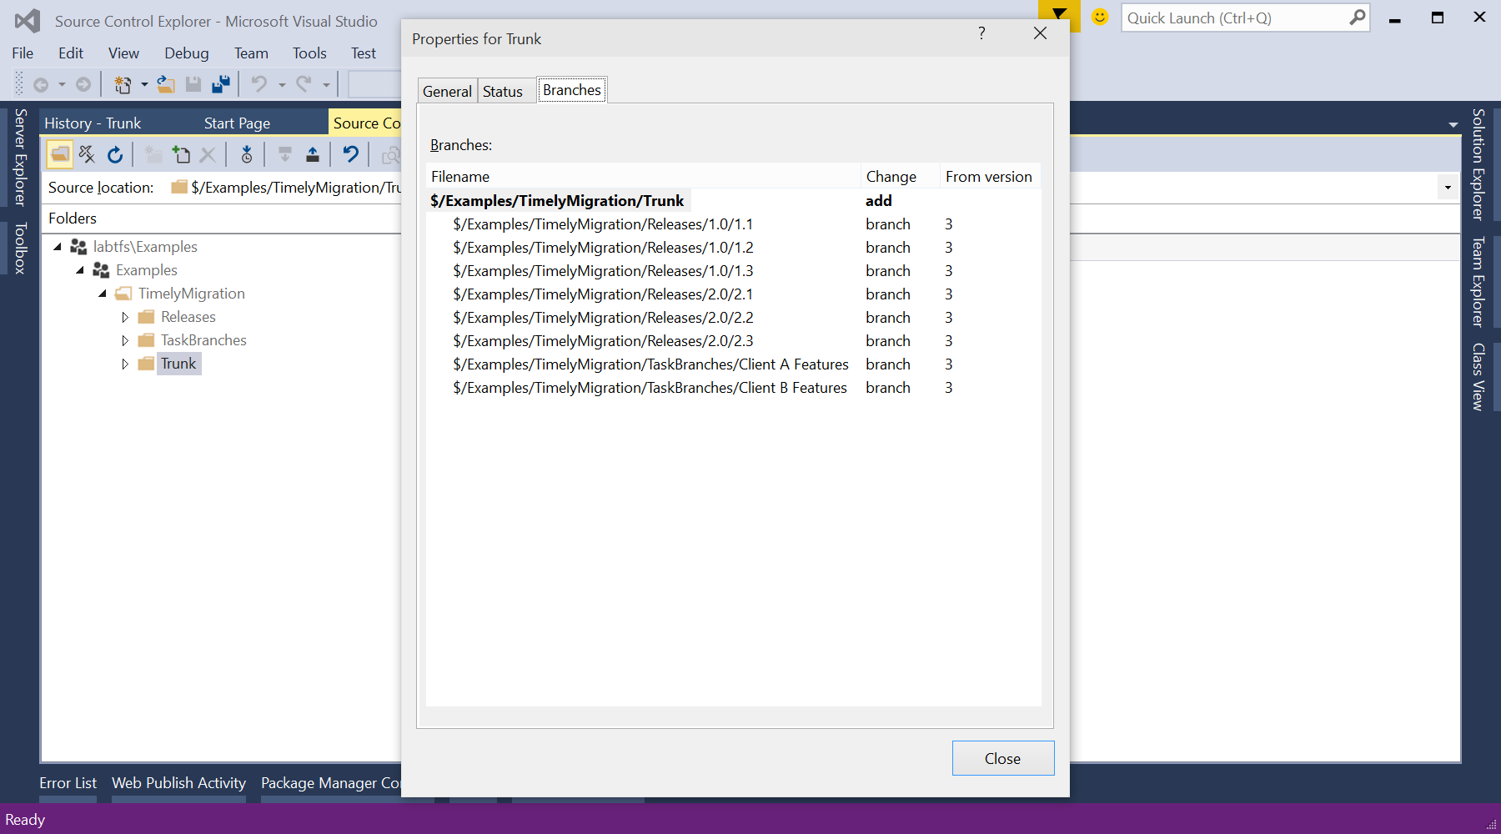Open Team Explorer side tab
The width and height of the screenshot is (1501, 834).
click(x=1478, y=282)
